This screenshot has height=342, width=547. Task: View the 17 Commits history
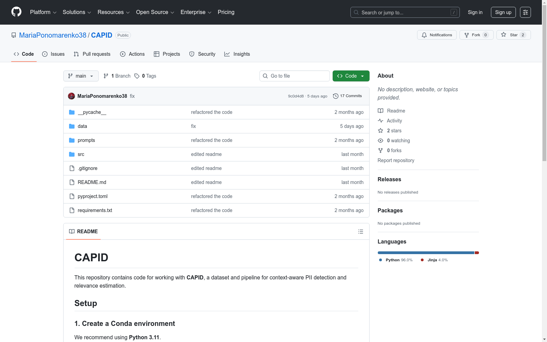point(347,96)
